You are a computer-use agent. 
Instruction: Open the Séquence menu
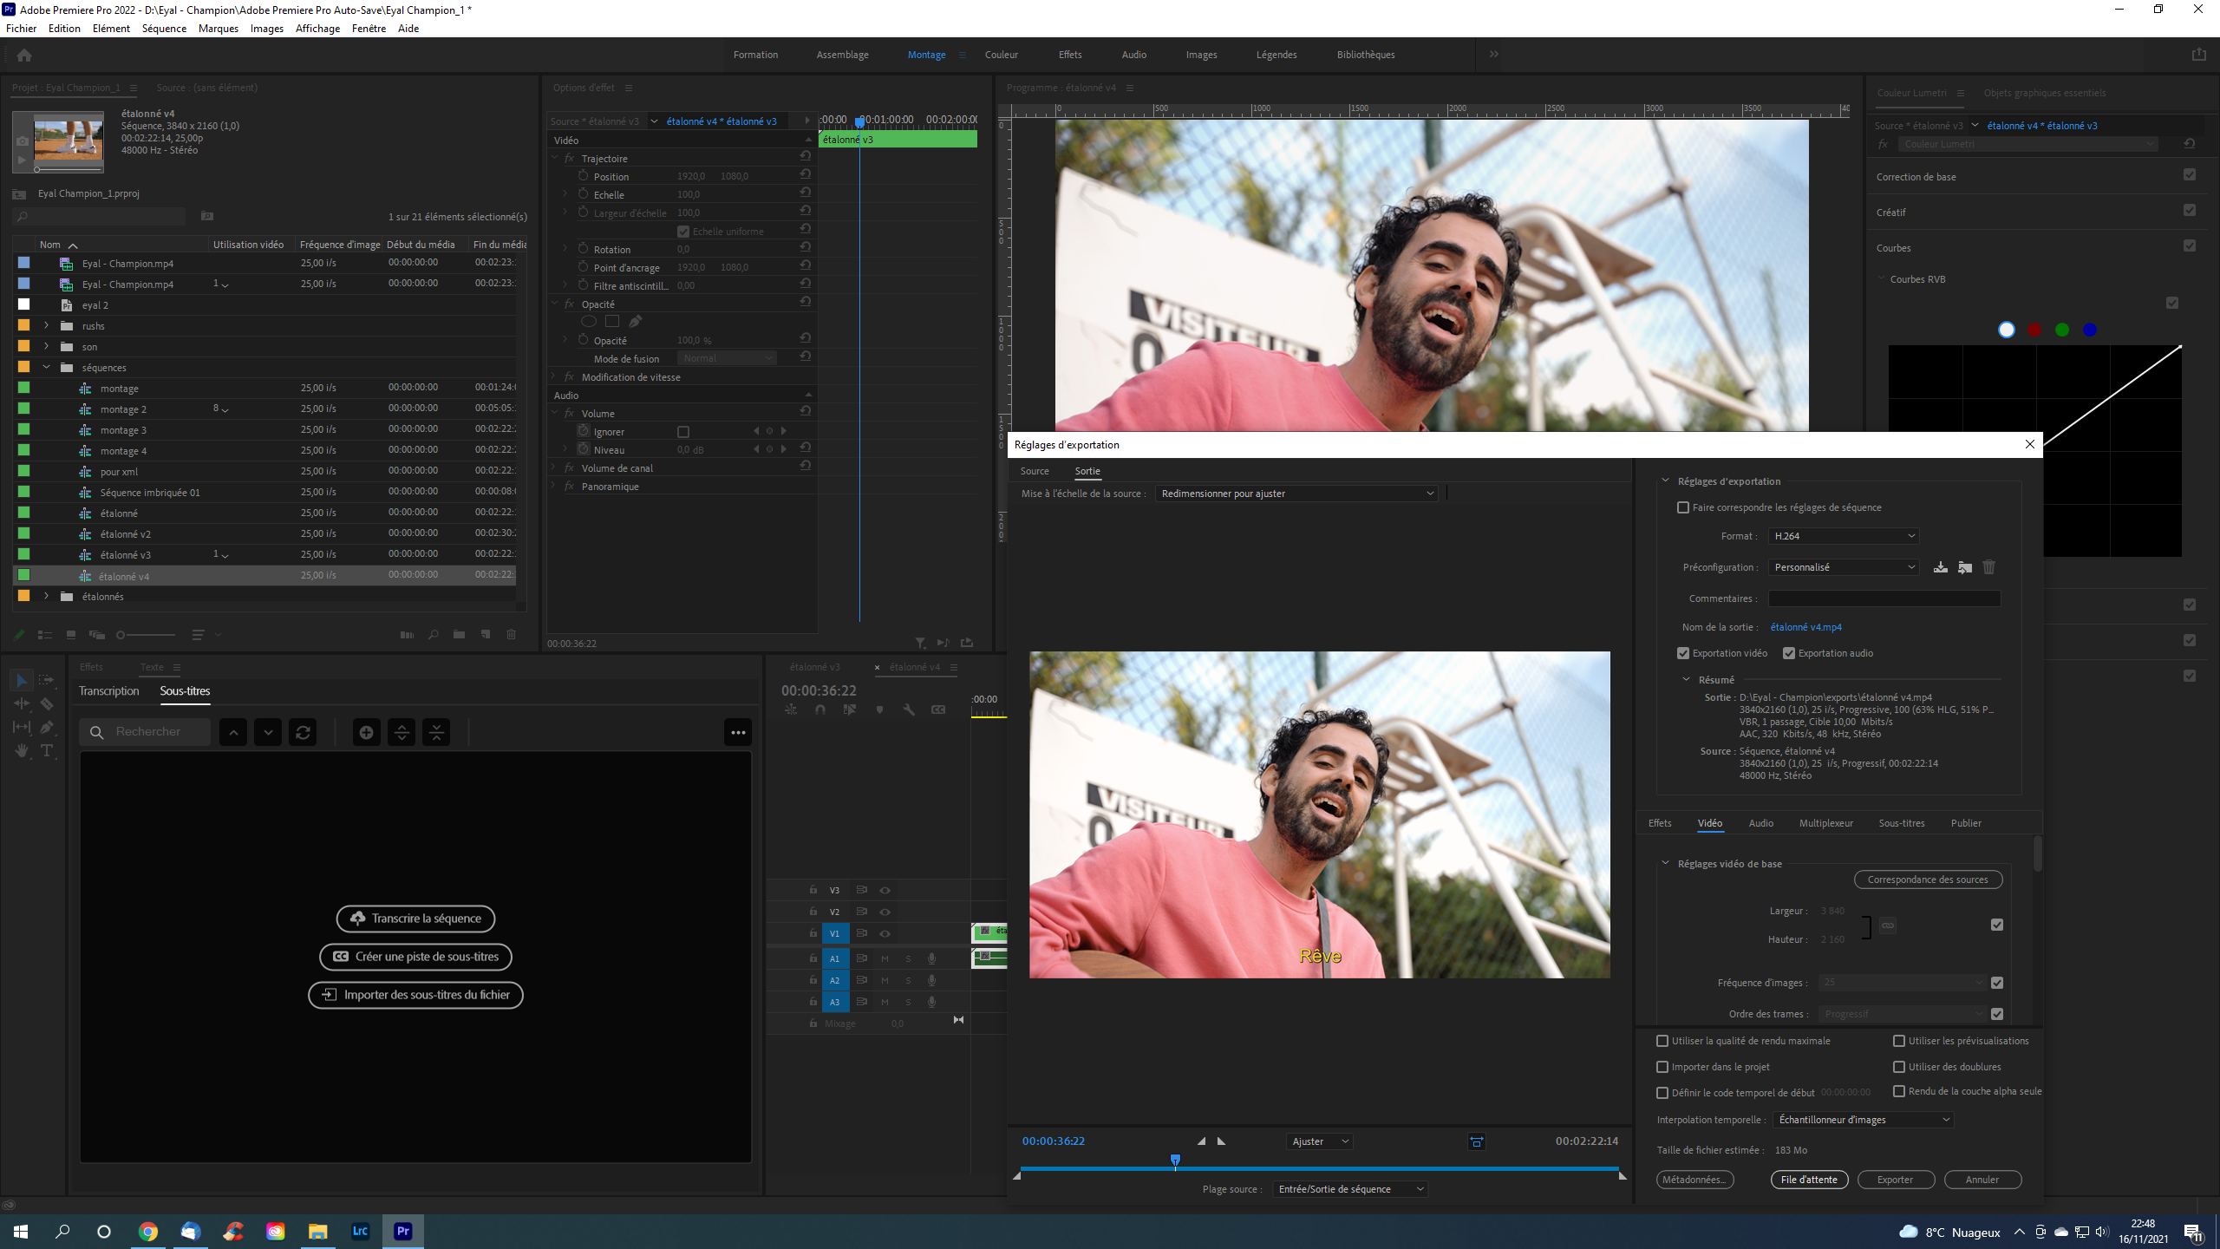pyautogui.click(x=164, y=29)
